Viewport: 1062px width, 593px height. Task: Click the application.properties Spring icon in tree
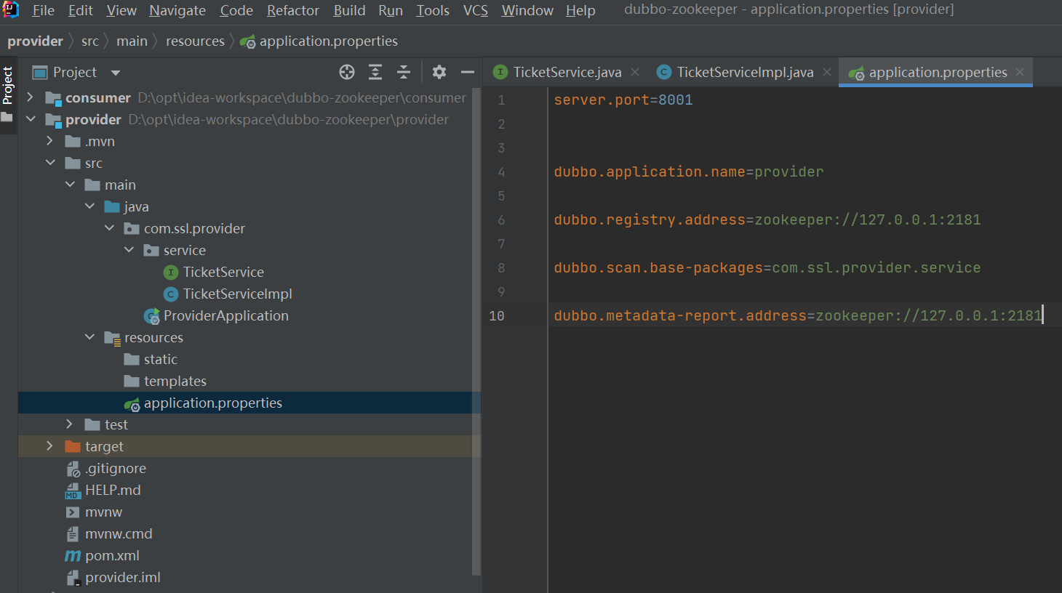132,404
